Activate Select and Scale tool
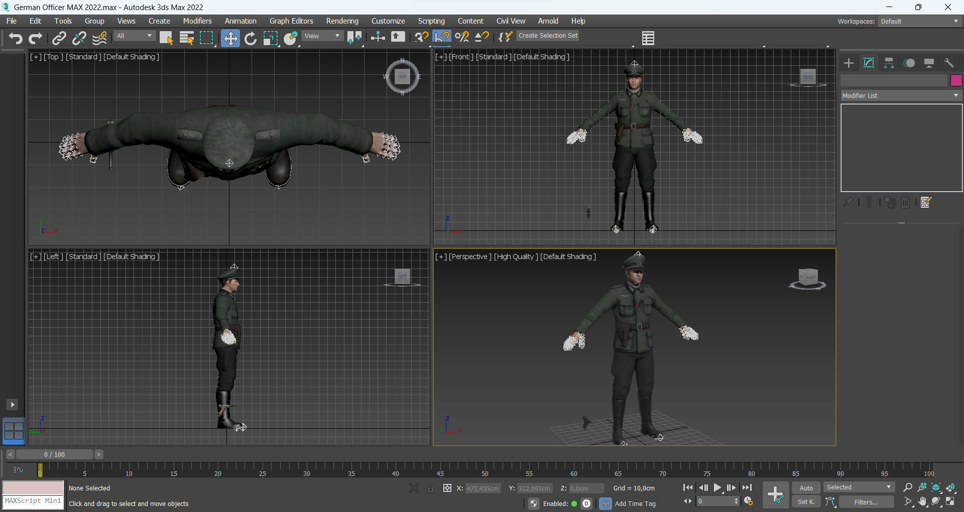 pos(270,38)
